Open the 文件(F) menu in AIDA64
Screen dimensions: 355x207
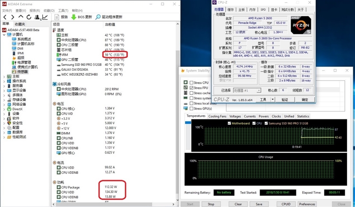point(7,11)
